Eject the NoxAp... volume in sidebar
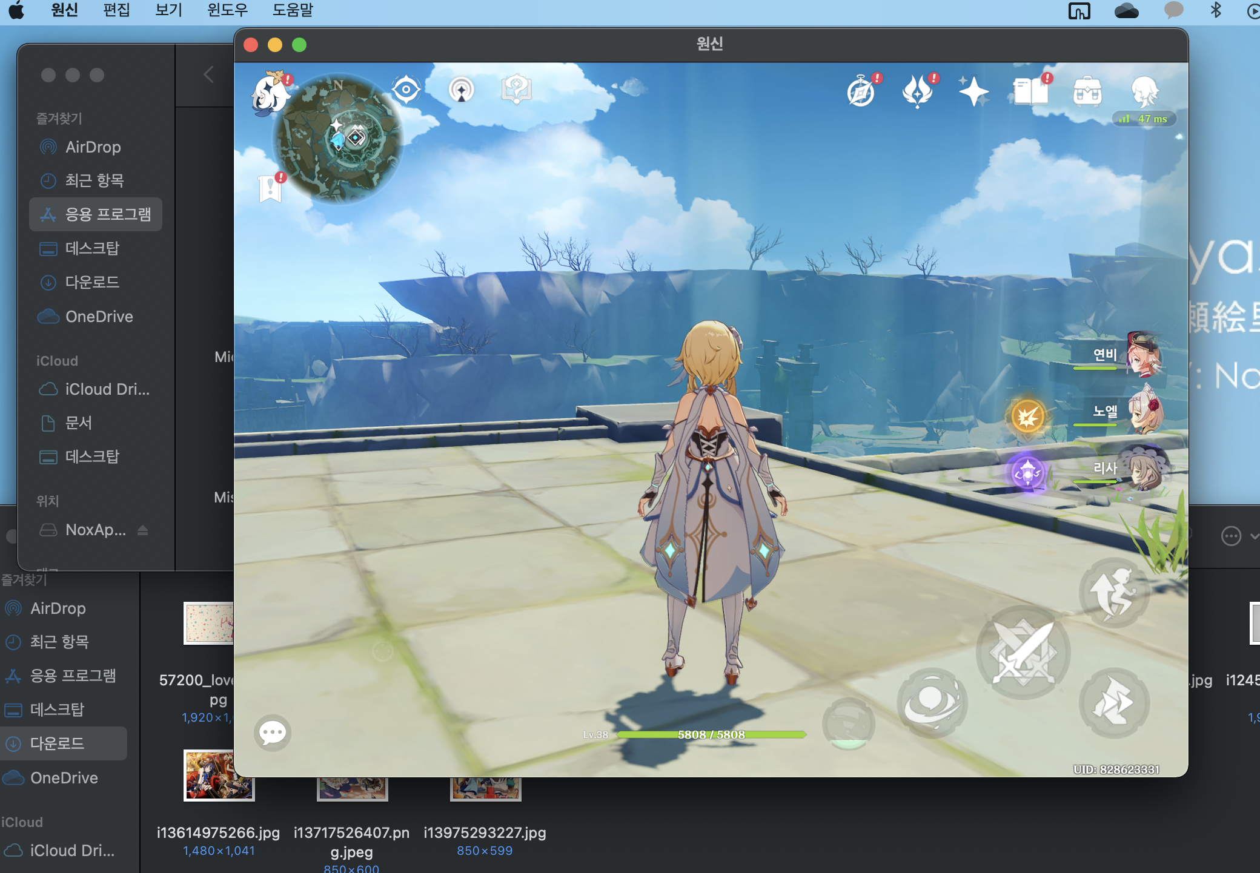The height and width of the screenshot is (873, 1260). 143,530
